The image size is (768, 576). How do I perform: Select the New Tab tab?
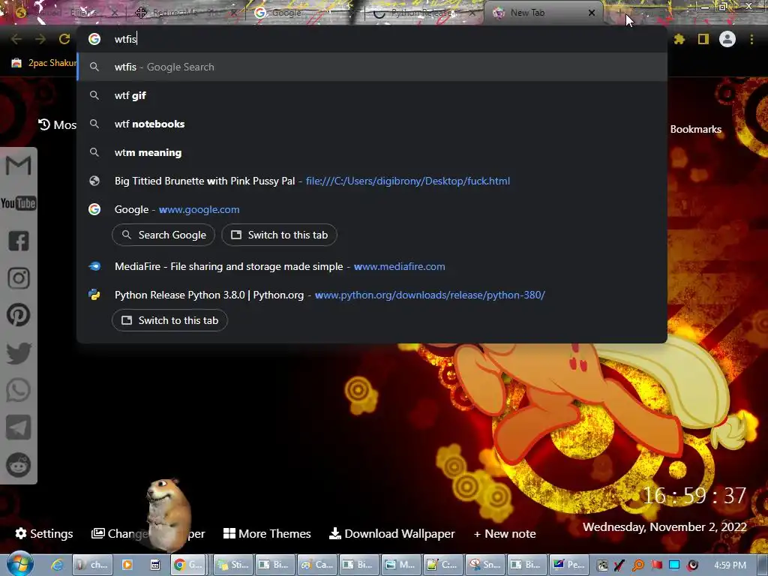538,13
